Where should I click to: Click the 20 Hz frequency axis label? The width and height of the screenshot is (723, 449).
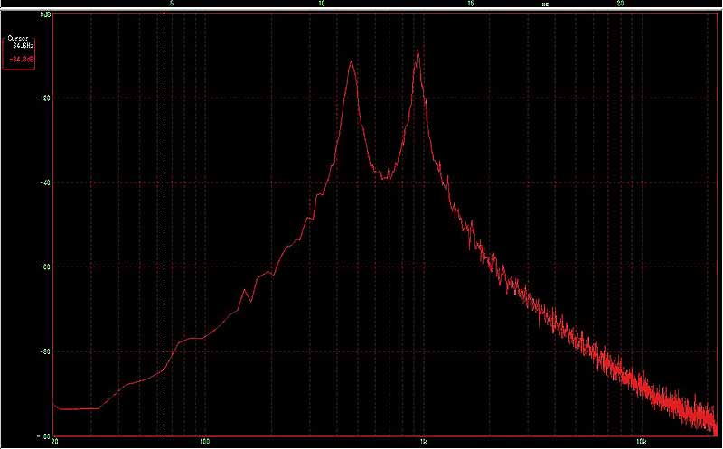coord(56,443)
